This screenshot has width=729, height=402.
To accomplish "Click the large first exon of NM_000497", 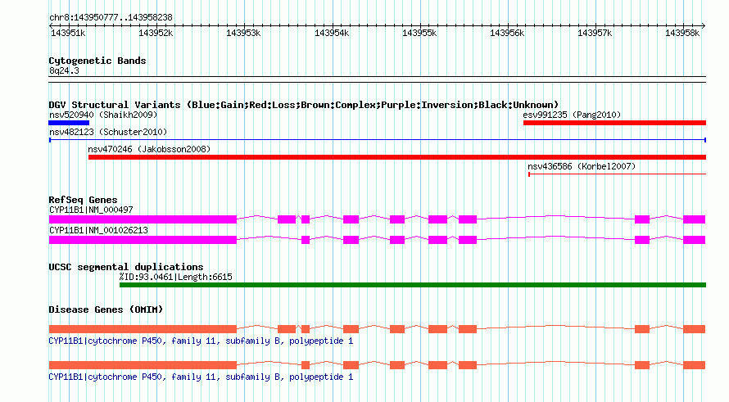I will (143, 219).
